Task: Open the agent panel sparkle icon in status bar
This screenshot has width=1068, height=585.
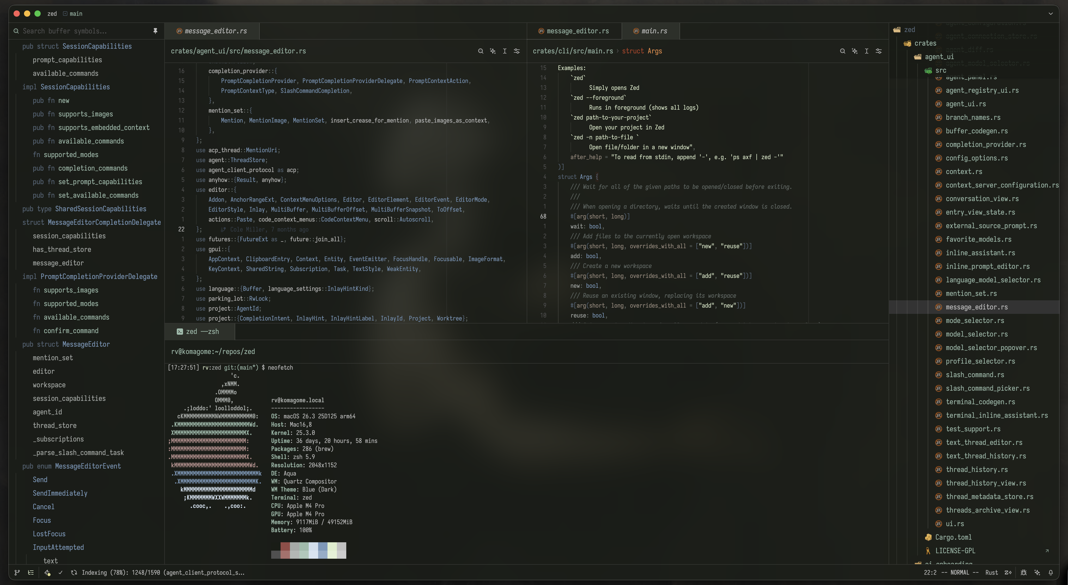Action: 1037,572
